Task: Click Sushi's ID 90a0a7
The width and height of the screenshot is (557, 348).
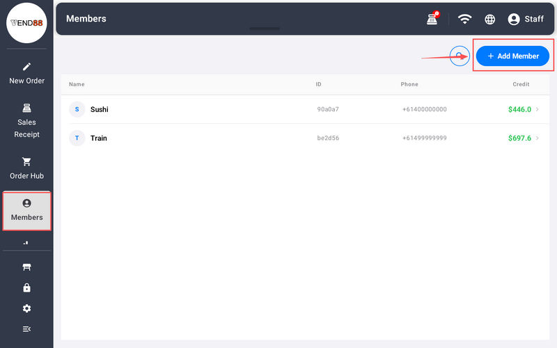Action: click(x=328, y=109)
